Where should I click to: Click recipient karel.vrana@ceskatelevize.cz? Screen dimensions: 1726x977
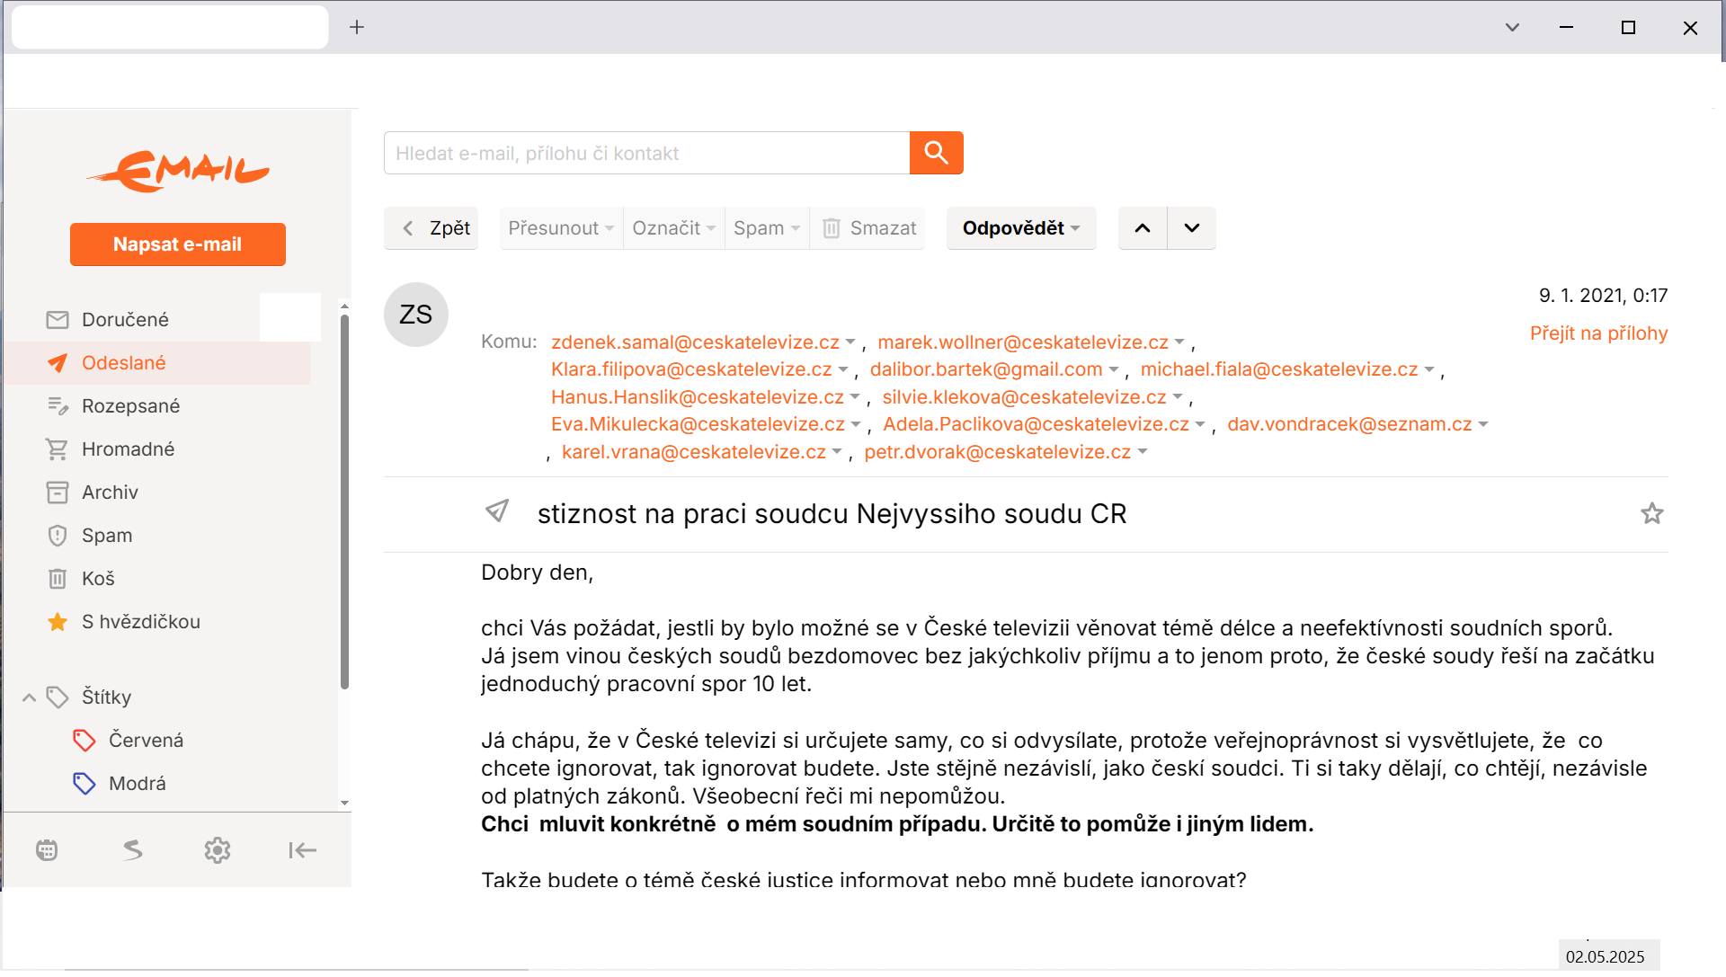[x=694, y=452]
